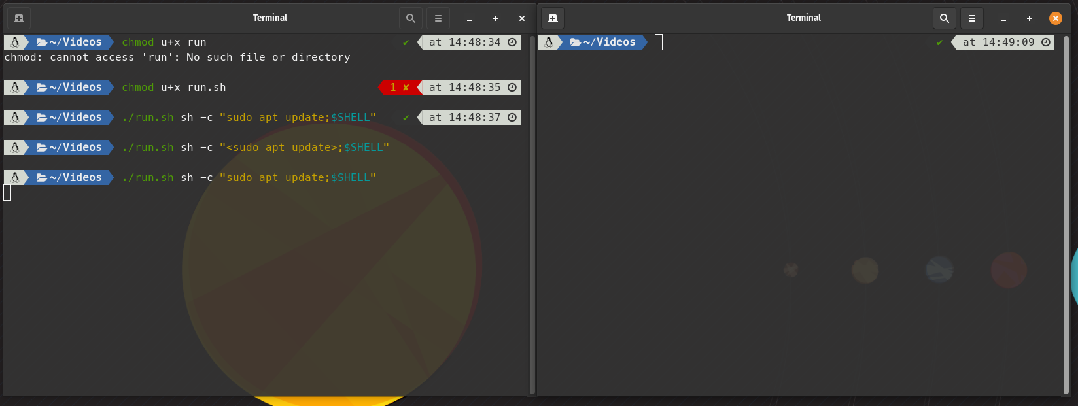Screen dimensions: 1078x406
Task: Maximize the left Terminal window
Action: point(496,18)
